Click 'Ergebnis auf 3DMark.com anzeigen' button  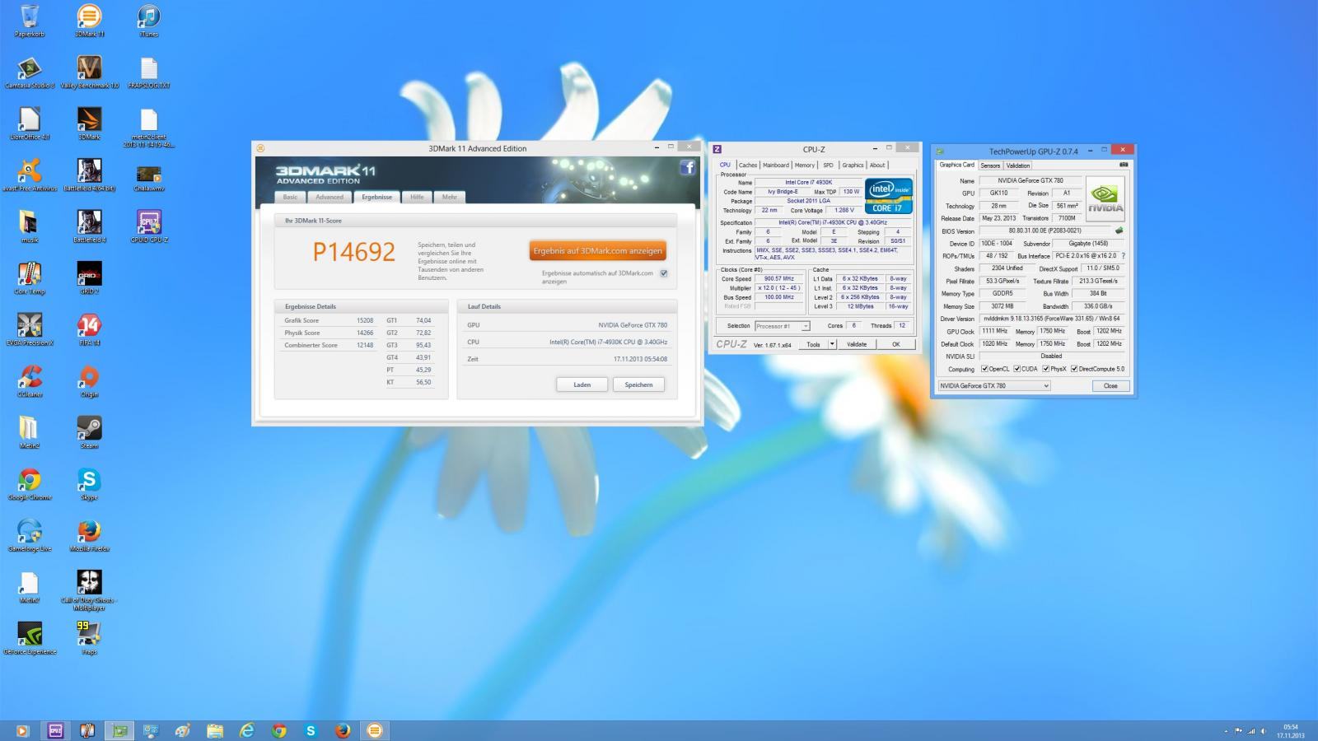coord(598,251)
